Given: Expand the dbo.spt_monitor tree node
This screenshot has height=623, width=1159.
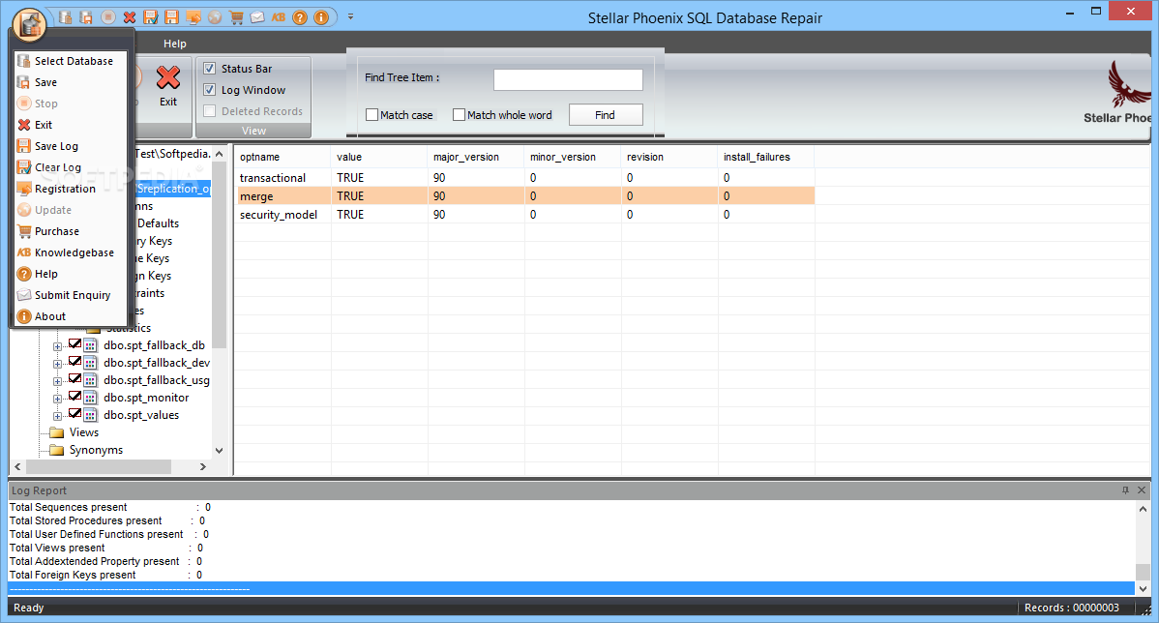Looking at the screenshot, I should 58,399.
